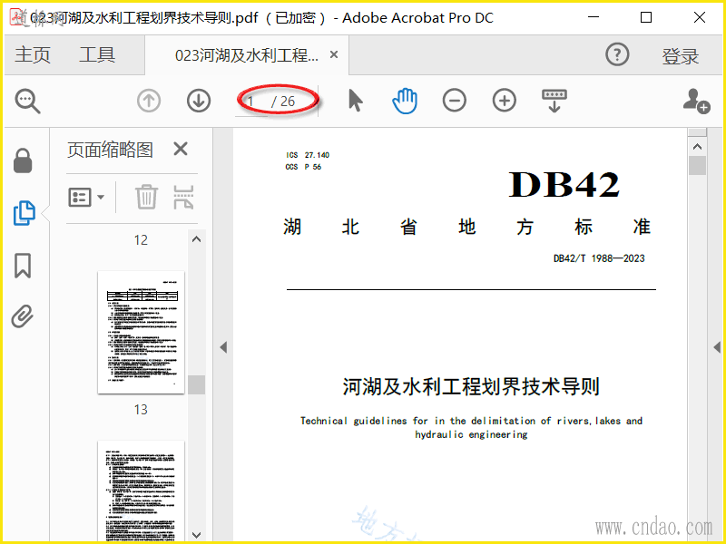The height and width of the screenshot is (544, 726).
Task: Click the document scroll up arrow
Action: [x=697, y=147]
